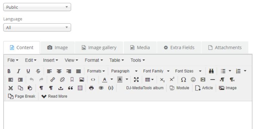
Task: Toggle bold formatting
Action: click(9, 71)
